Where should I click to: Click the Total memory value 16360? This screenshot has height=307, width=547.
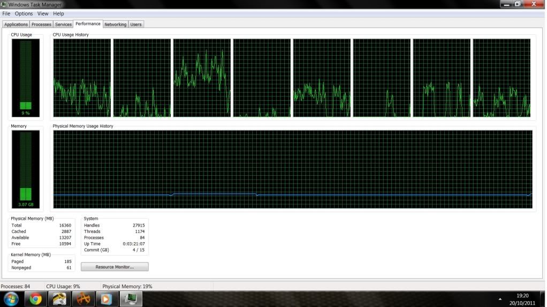65,225
